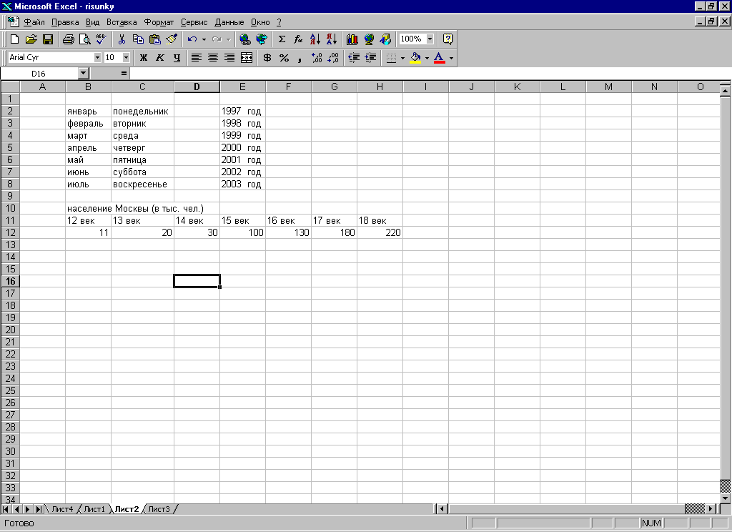Open a file with the Open folder icon
The image size is (732, 532).
coord(31,39)
